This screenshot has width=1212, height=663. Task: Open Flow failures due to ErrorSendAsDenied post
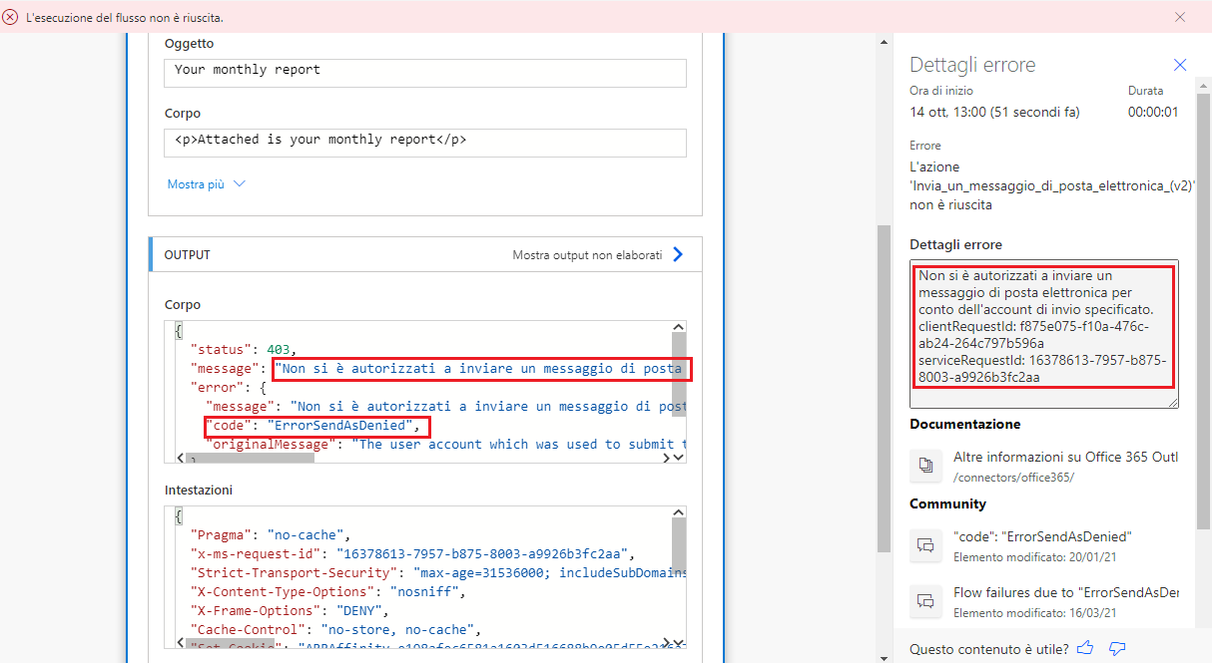point(1065,592)
